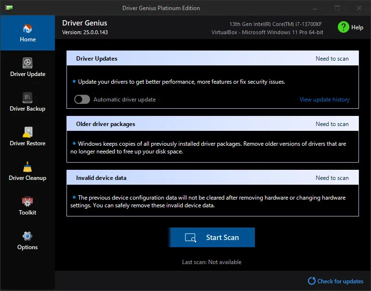This screenshot has height=291, width=371.
Task: Select the Driver Restore label in sidebar
Action: tap(27, 143)
